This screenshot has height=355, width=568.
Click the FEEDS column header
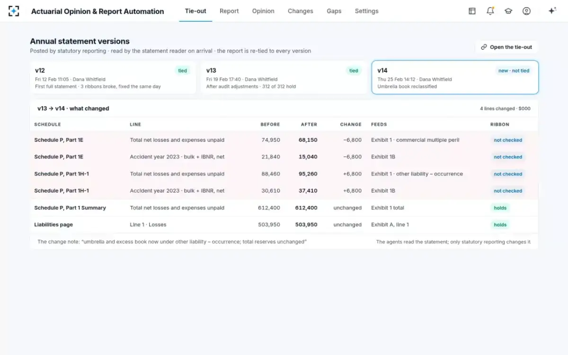379,124
